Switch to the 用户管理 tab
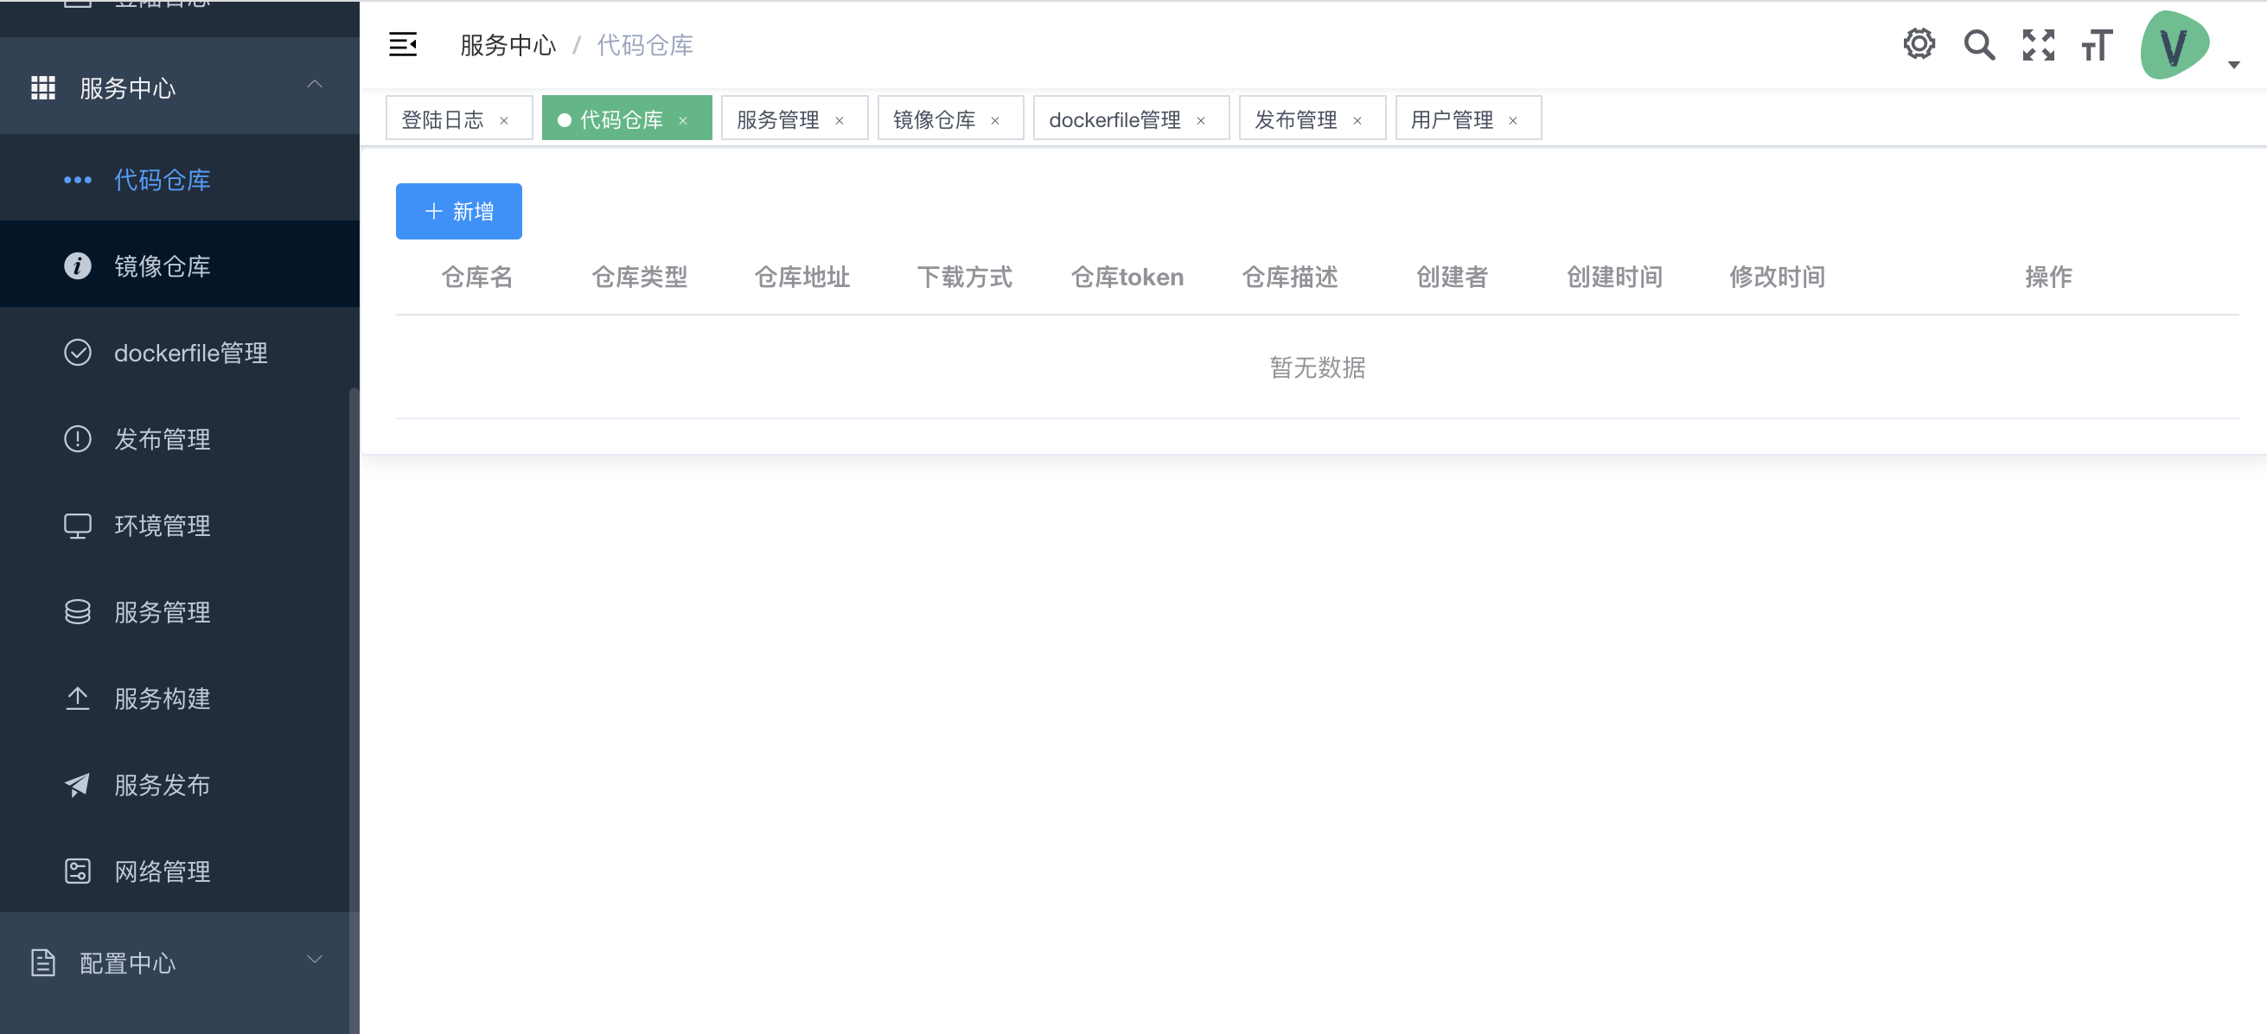 coord(1452,118)
